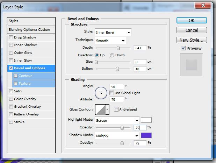Viewport: 216px width, 163px height.
Task: Click the Angle value field showing 90
Action: pyautogui.click(x=117, y=87)
